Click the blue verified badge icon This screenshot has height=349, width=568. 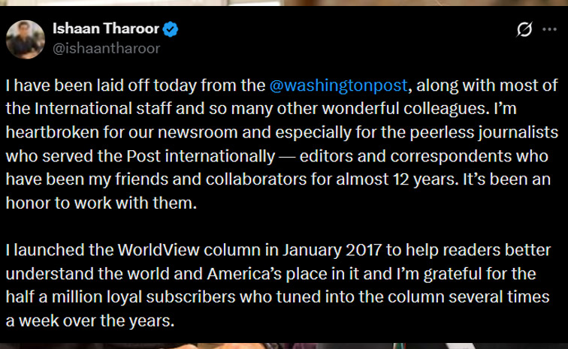click(x=171, y=29)
